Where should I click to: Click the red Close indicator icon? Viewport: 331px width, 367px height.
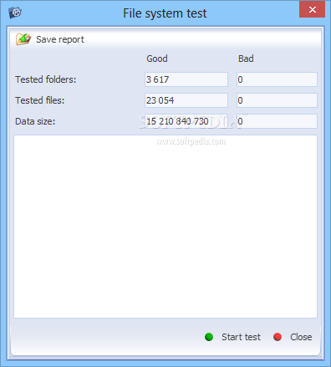(278, 337)
